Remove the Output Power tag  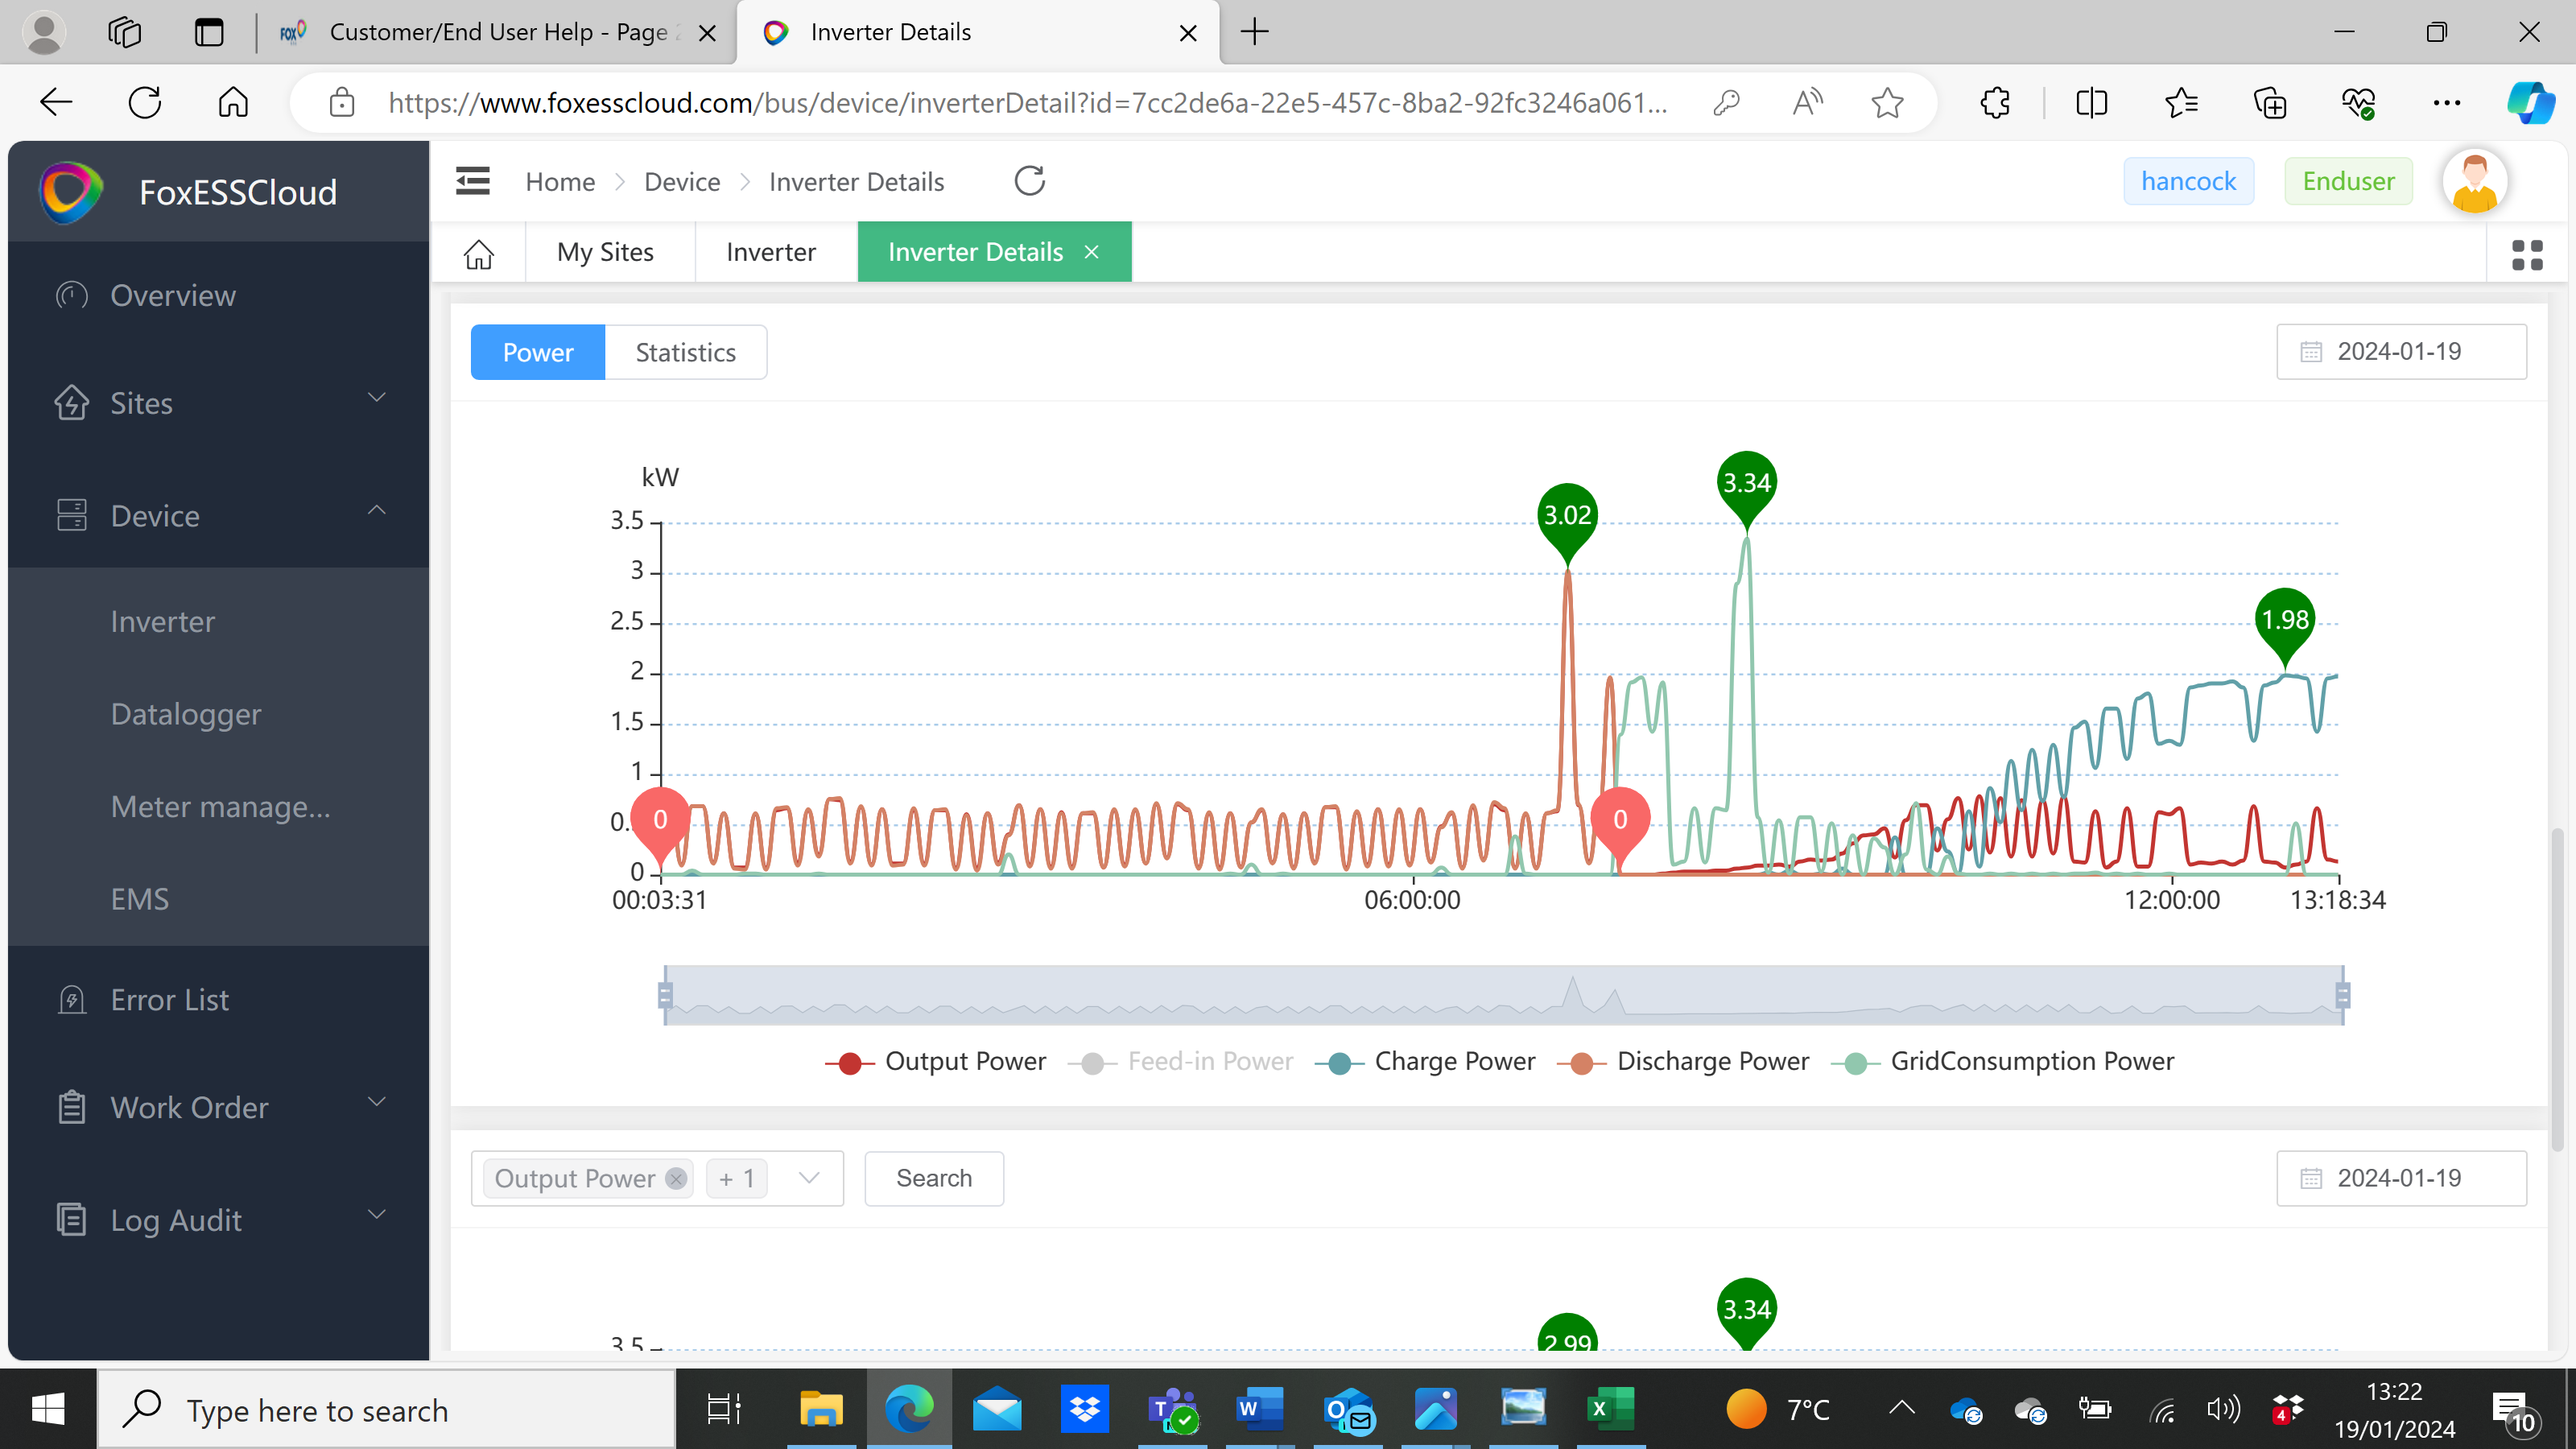point(676,1178)
